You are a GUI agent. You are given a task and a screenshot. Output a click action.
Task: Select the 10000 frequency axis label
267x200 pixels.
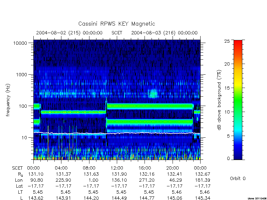(x=20, y=43)
